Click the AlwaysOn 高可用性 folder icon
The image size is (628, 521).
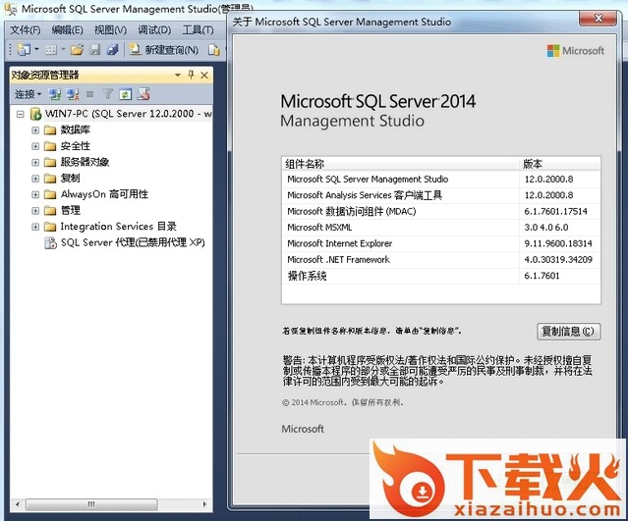point(50,194)
